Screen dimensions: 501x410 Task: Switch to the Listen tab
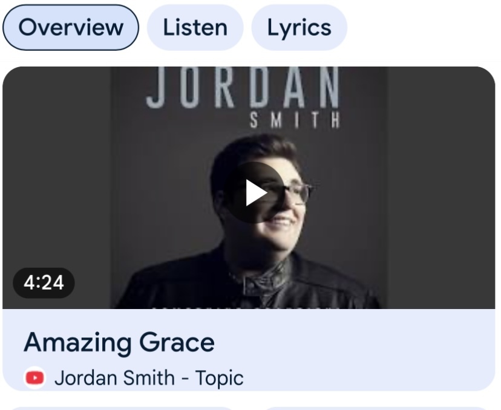[x=195, y=27]
